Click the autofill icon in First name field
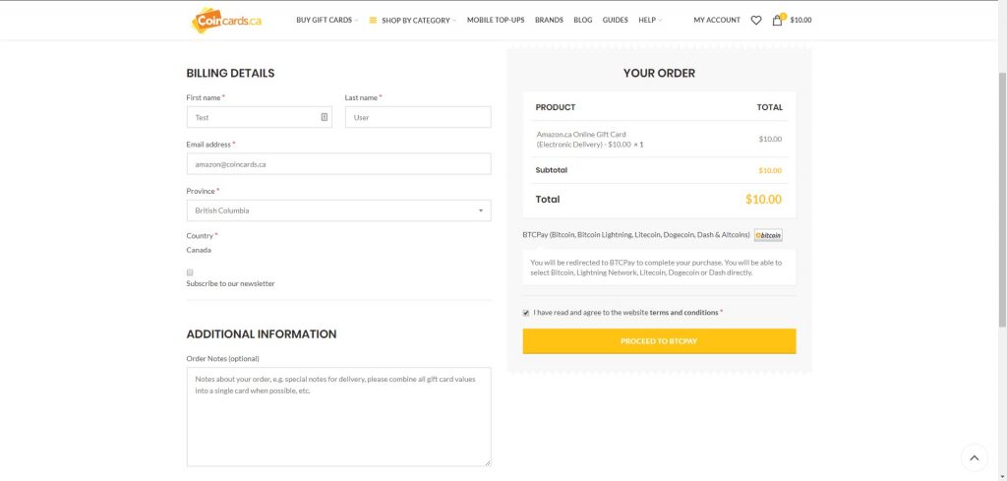The width and height of the screenshot is (1007, 481). point(325,117)
